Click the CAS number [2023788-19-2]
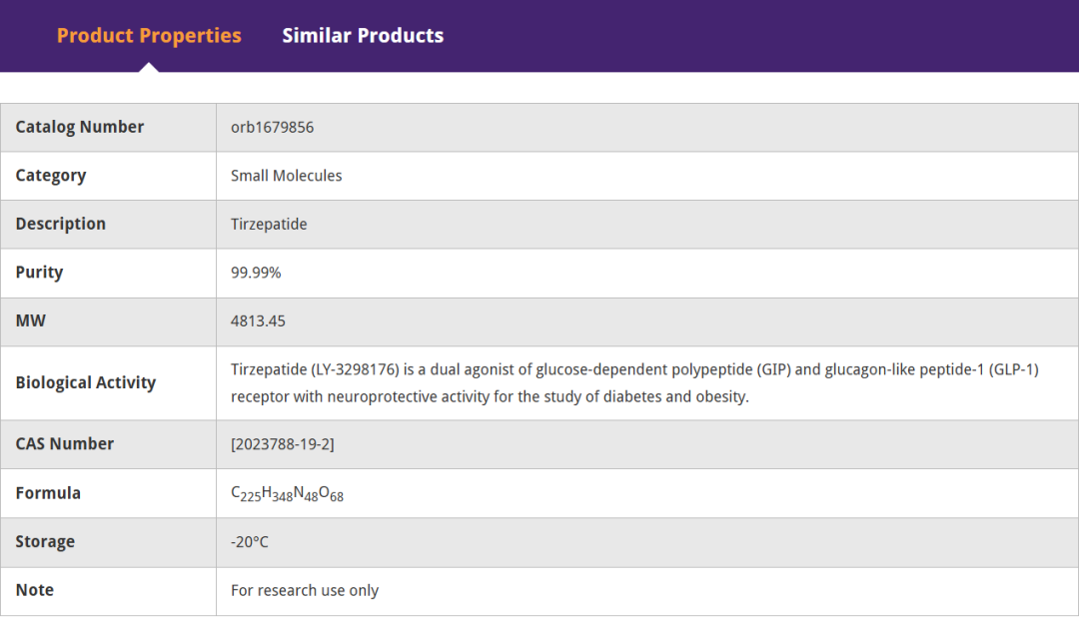The width and height of the screenshot is (1079, 617). [282, 444]
